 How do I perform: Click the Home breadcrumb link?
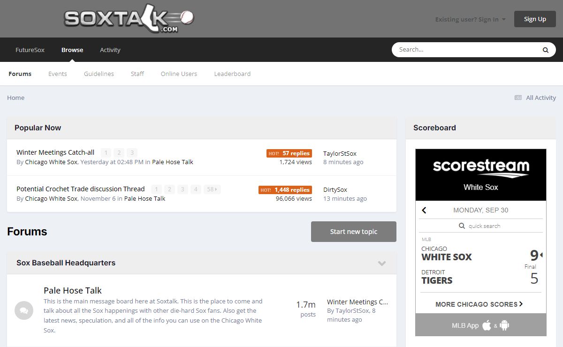15,98
